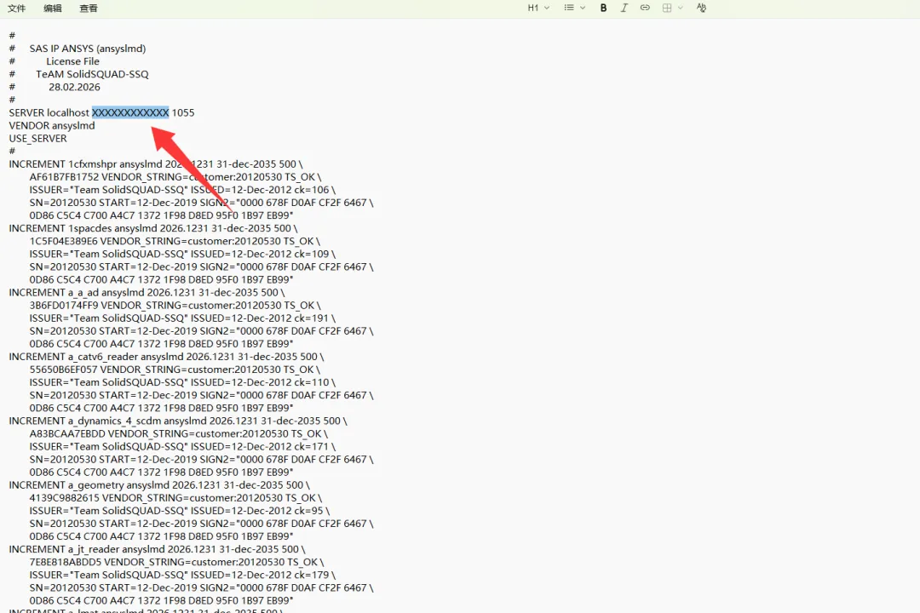Viewport: 920px width, 613px height.
Task: Click the 'INCREMENT a_catv6_reader' line
Action: (x=166, y=357)
